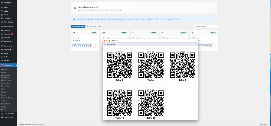Click the 'Version 6.9.1' footer text

click(x=264, y=124)
